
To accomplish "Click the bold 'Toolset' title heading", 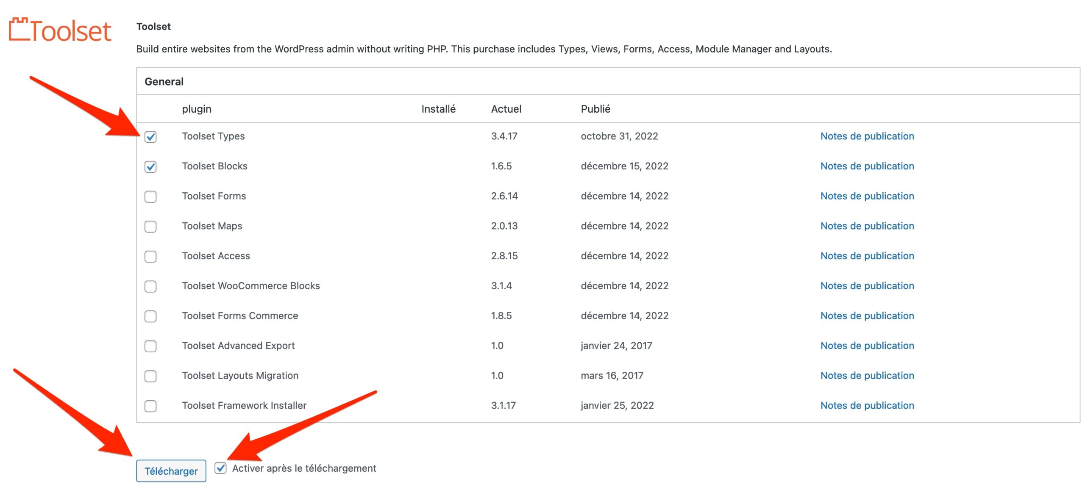I will click(153, 26).
